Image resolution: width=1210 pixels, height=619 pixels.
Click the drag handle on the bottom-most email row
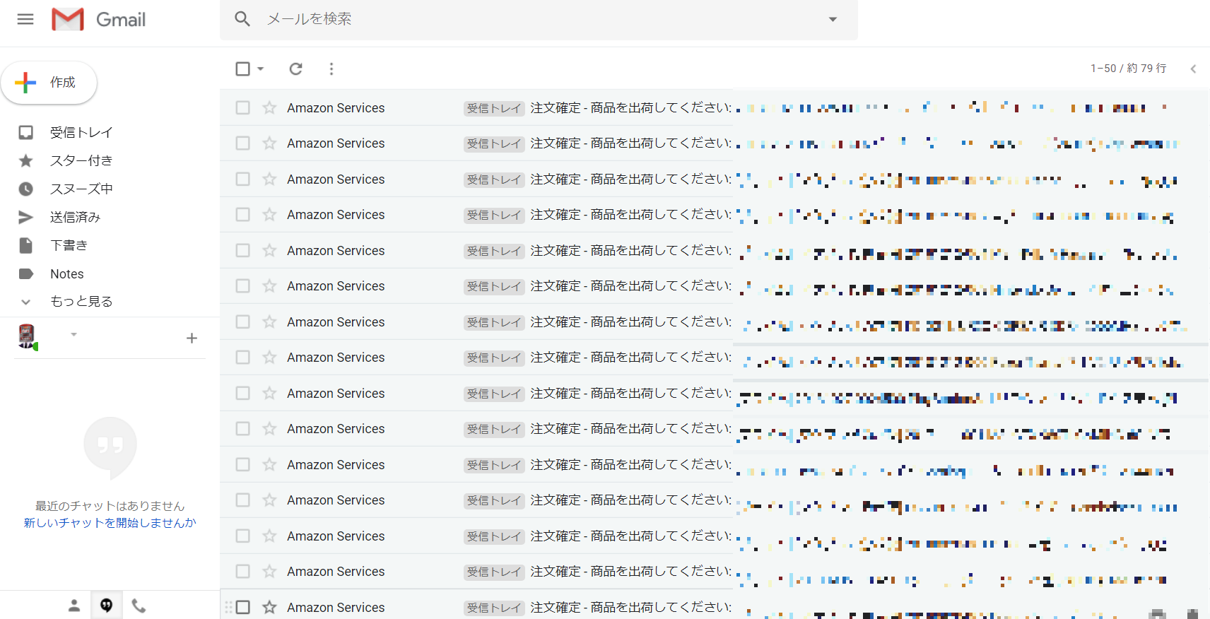tap(228, 607)
